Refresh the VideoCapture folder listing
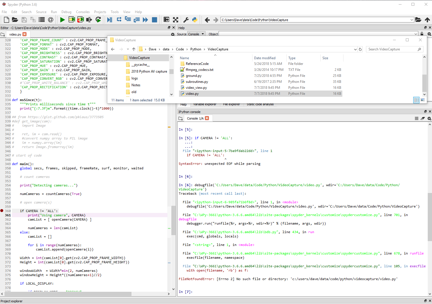This screenshot has height=304, width=432. [x=360, y=49]
